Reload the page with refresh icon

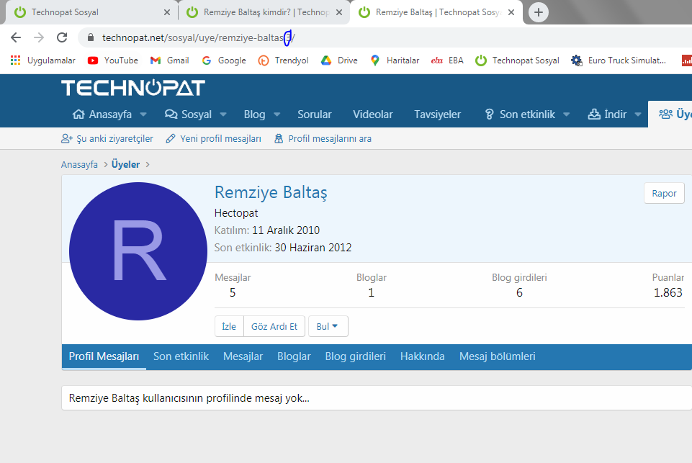62,37
